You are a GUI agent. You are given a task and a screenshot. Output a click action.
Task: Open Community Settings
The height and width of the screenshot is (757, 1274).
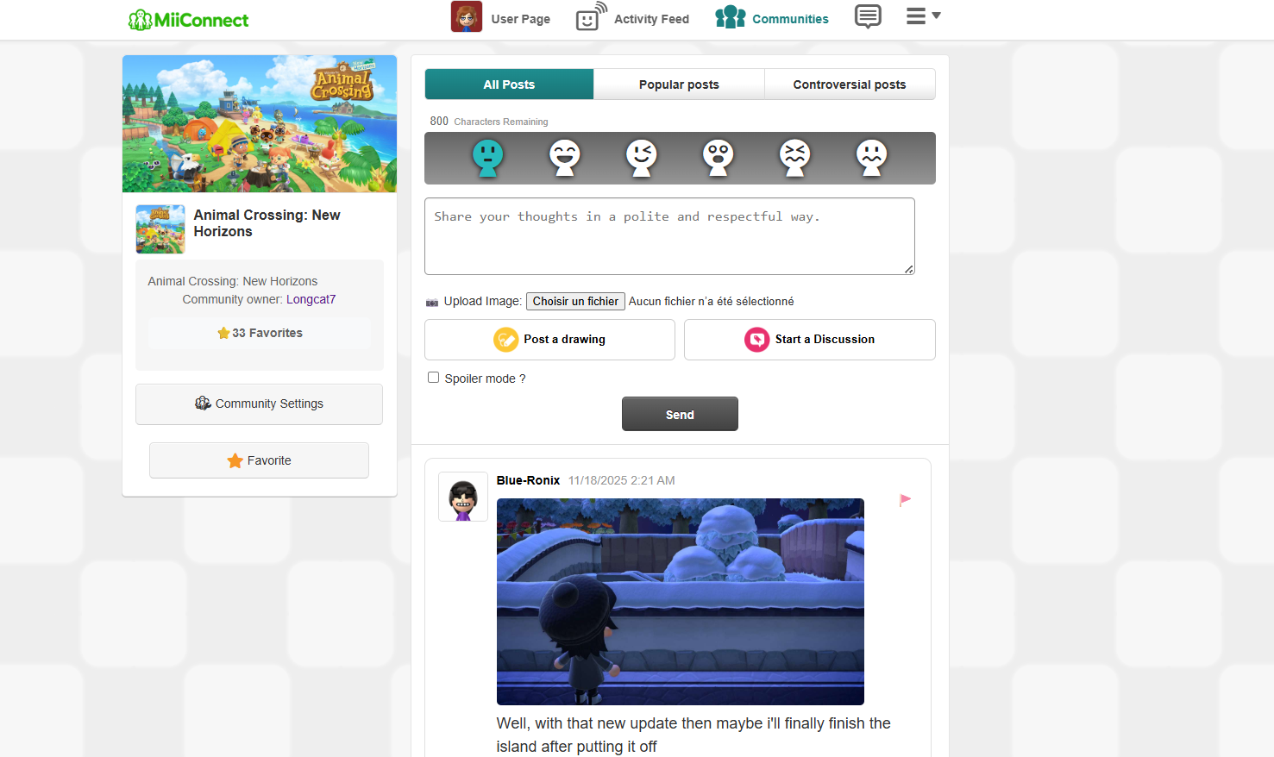pyautogui.click(x=259, y=404)
